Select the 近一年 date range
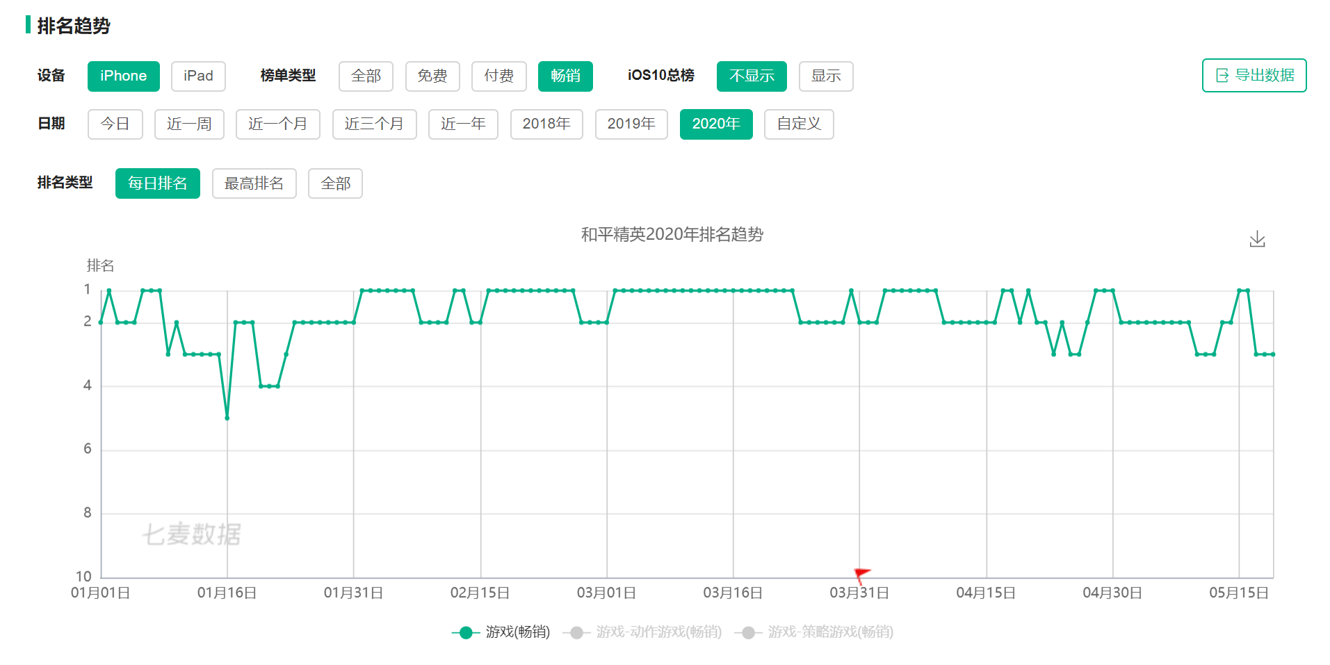The width and height of the screenshot is (1330, 665). (463, 124)
